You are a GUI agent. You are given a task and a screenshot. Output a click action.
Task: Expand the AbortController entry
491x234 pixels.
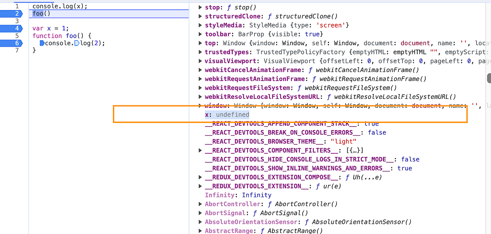coord(200,204)
